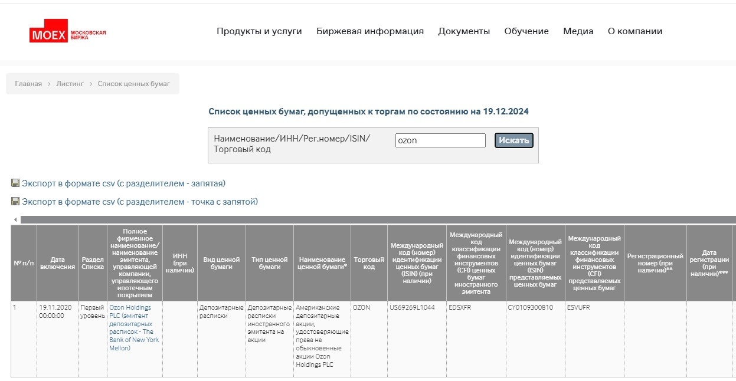
Task: Open Ozon Holdings PLC issuer link
Action: point(134,328)
